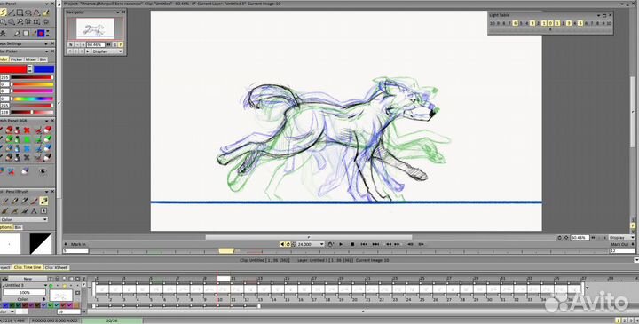Click the Mark In label button
The height and width of the screenshot is (324, 639).
point(78,244)
